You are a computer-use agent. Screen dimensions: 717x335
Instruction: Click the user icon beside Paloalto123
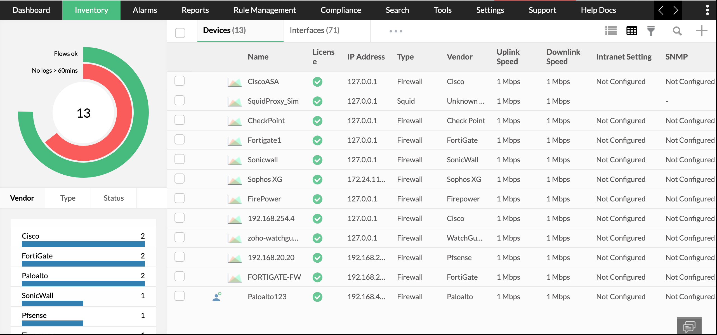pos(217,296)
